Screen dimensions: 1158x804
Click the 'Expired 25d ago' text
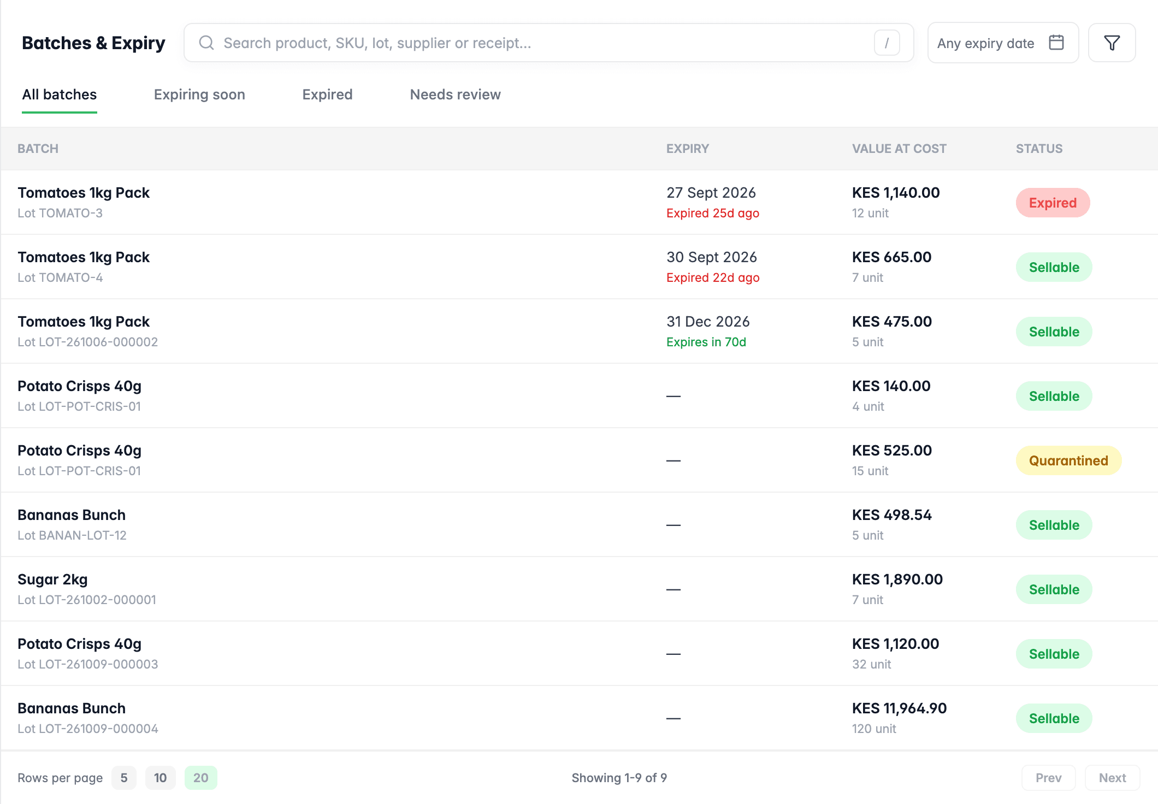coord(713,213)
